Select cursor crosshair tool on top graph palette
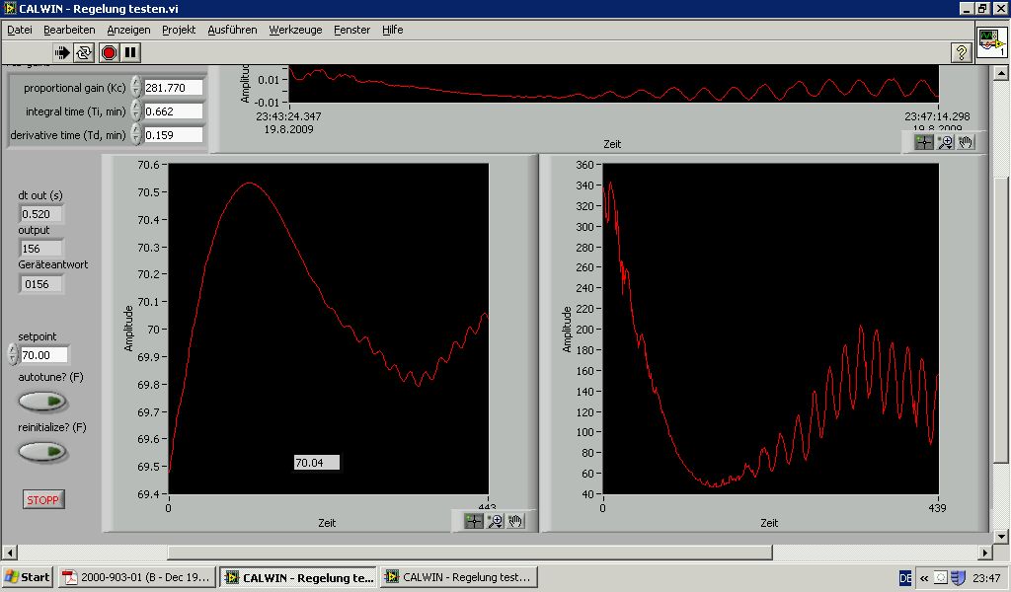Image resolution: width=1011 pixels, height=592 pixels. pos(924,142)
